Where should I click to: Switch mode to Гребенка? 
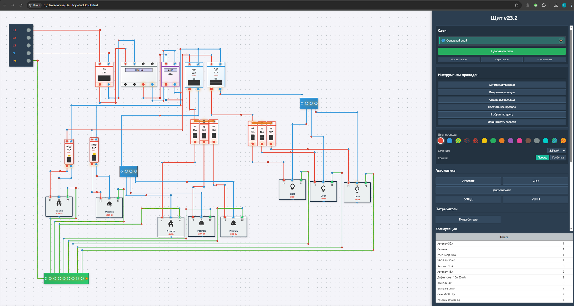[x=558, y=158]
